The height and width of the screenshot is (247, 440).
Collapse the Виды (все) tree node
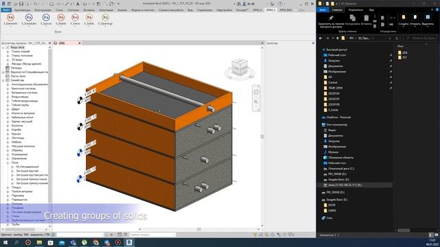3,47
